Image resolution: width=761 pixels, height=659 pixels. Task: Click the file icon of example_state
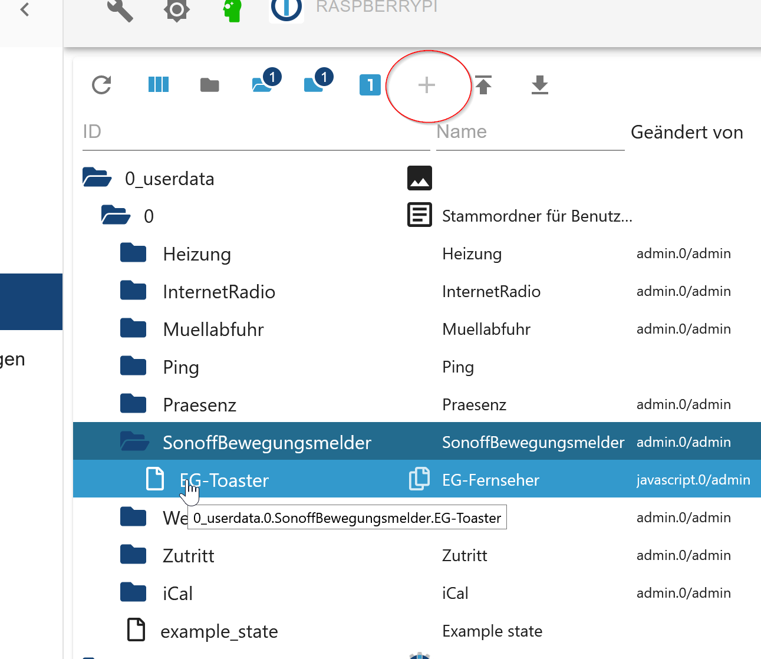[136, 630]
